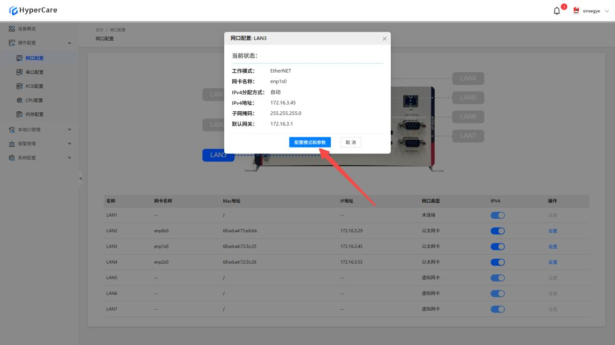Open the notification bell
Viewport: 615px width, 345px height.
tap(557, 11)
